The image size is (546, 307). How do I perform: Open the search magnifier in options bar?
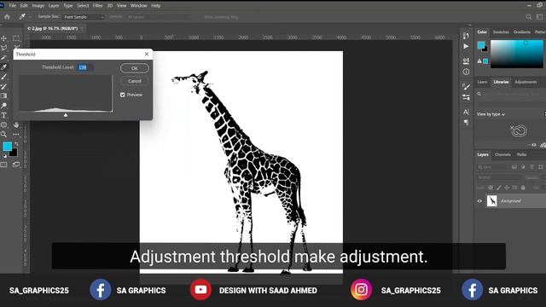coord(529,17)
